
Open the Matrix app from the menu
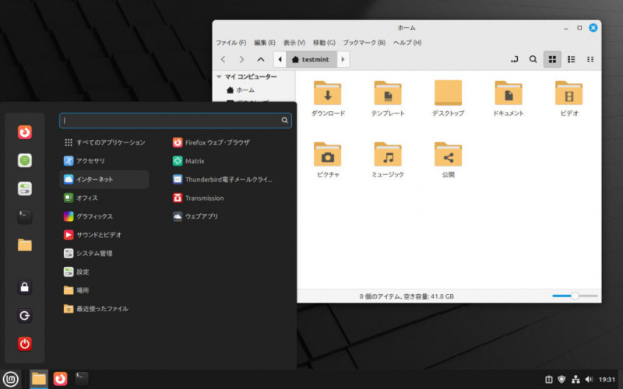(194, 161)
